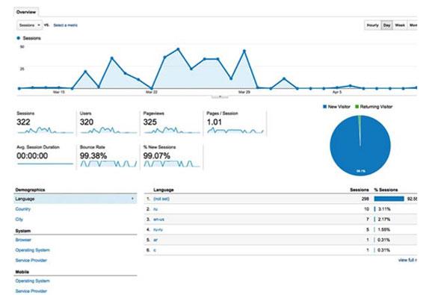Click the en-us language entry
This screenshot has width=441, height=295.
(x=159, y=219)
